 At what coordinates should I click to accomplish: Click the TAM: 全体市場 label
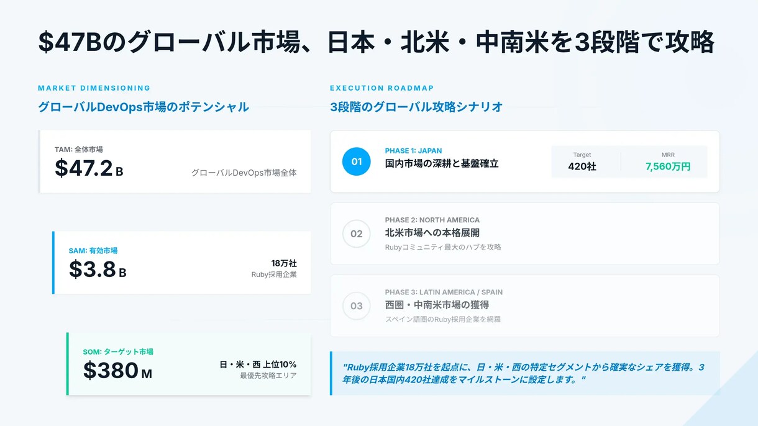[79, 150]
